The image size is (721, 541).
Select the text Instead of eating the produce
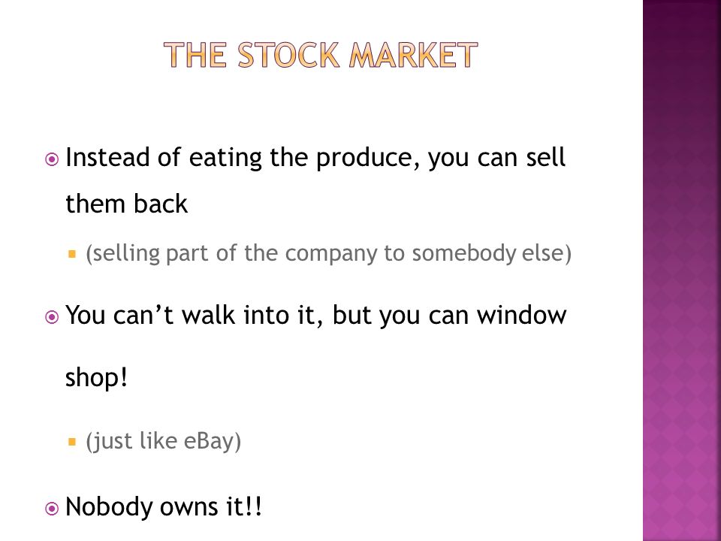point(242,158)
